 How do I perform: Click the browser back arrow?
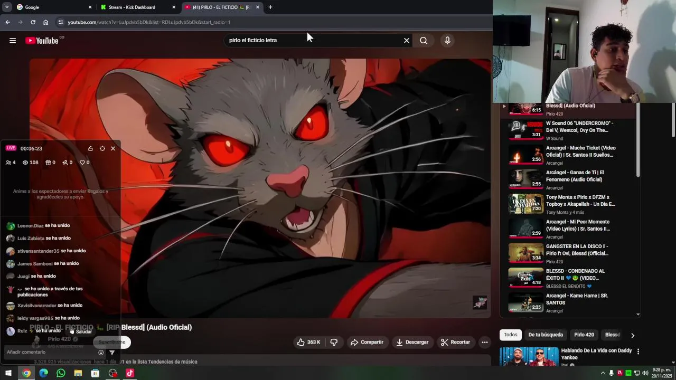pos(7,22)
